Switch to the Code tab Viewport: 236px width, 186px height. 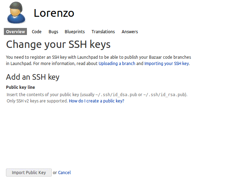pos(37,31)
